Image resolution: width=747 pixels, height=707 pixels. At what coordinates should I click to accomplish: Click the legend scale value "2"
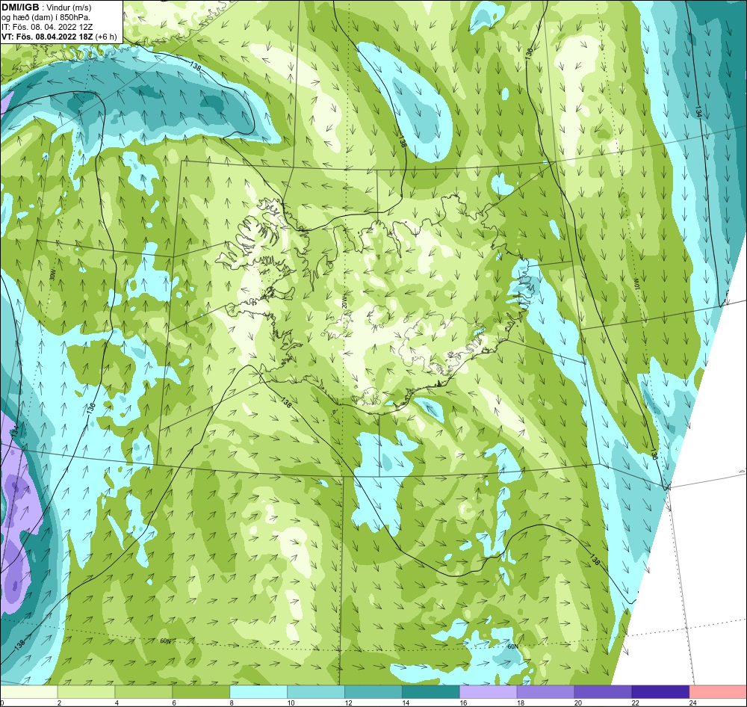pyautogui.click(x=59, y=703)
